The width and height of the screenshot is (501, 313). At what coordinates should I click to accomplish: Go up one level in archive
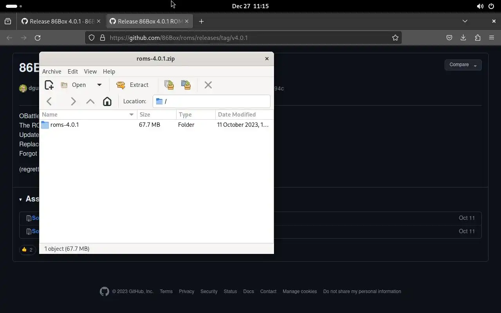point(90,101)
